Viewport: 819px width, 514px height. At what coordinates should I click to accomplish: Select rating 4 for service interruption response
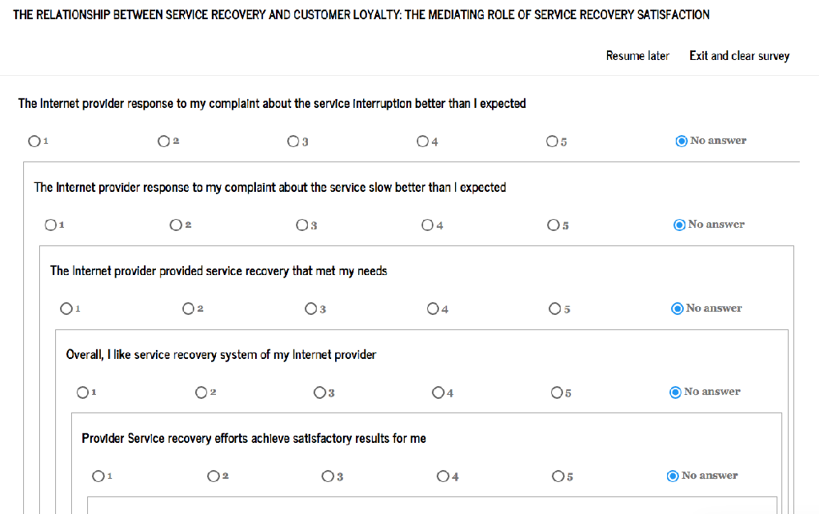[x=422, y=141]
